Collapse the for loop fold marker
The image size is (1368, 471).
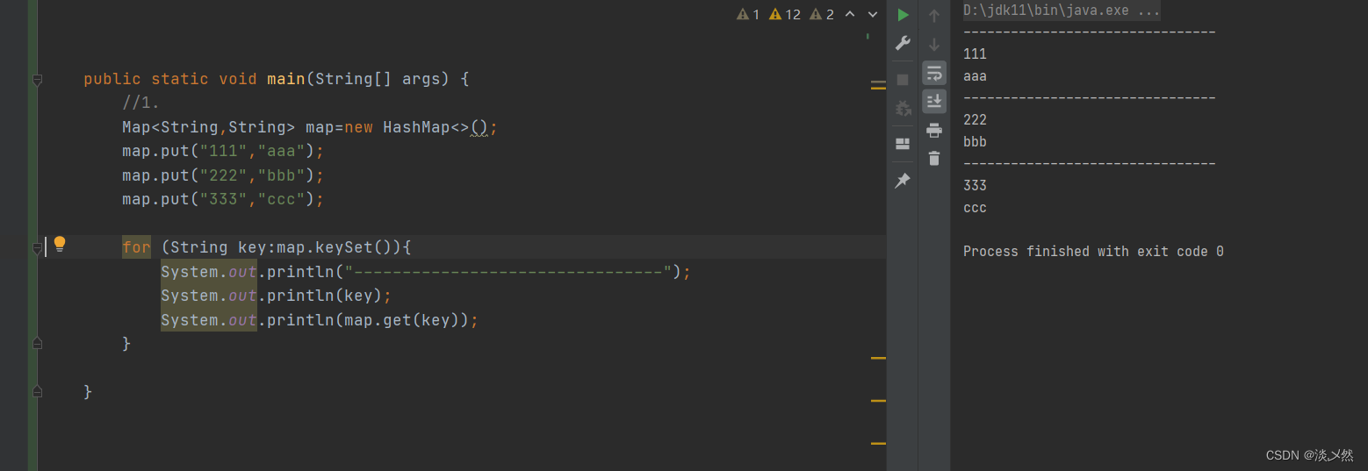[x=37, y=248]
